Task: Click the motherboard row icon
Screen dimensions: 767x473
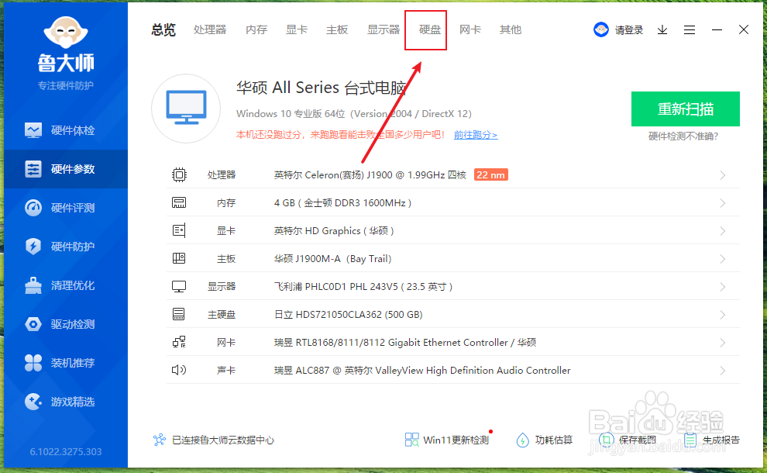Action: coord(179,258)
